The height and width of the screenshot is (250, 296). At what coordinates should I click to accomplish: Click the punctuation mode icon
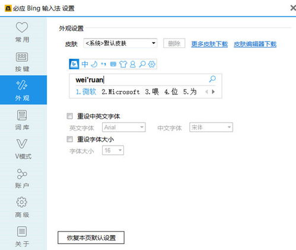103,64
